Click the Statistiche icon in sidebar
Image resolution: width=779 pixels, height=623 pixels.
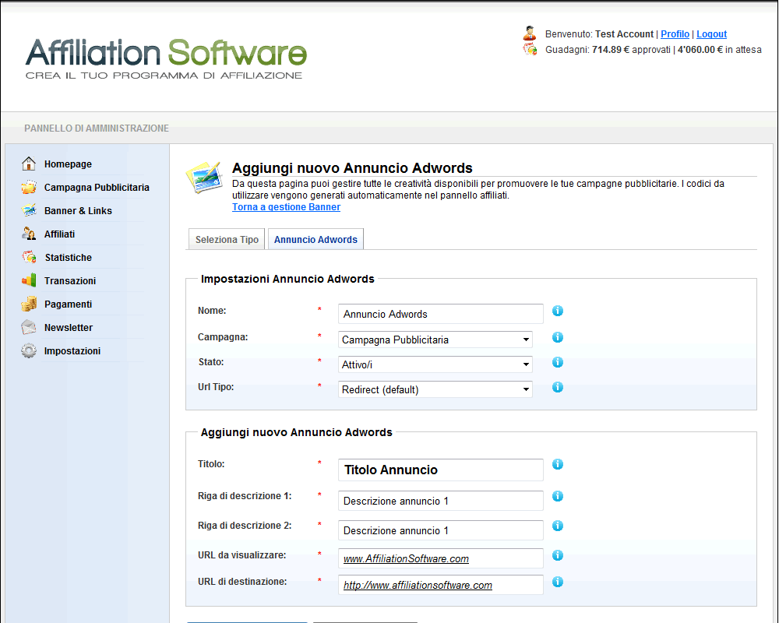coord(29,257)
